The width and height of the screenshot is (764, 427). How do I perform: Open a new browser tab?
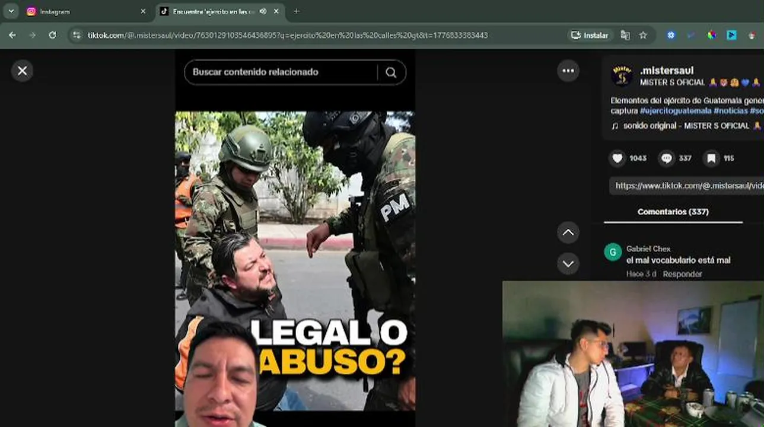point(296,11)
